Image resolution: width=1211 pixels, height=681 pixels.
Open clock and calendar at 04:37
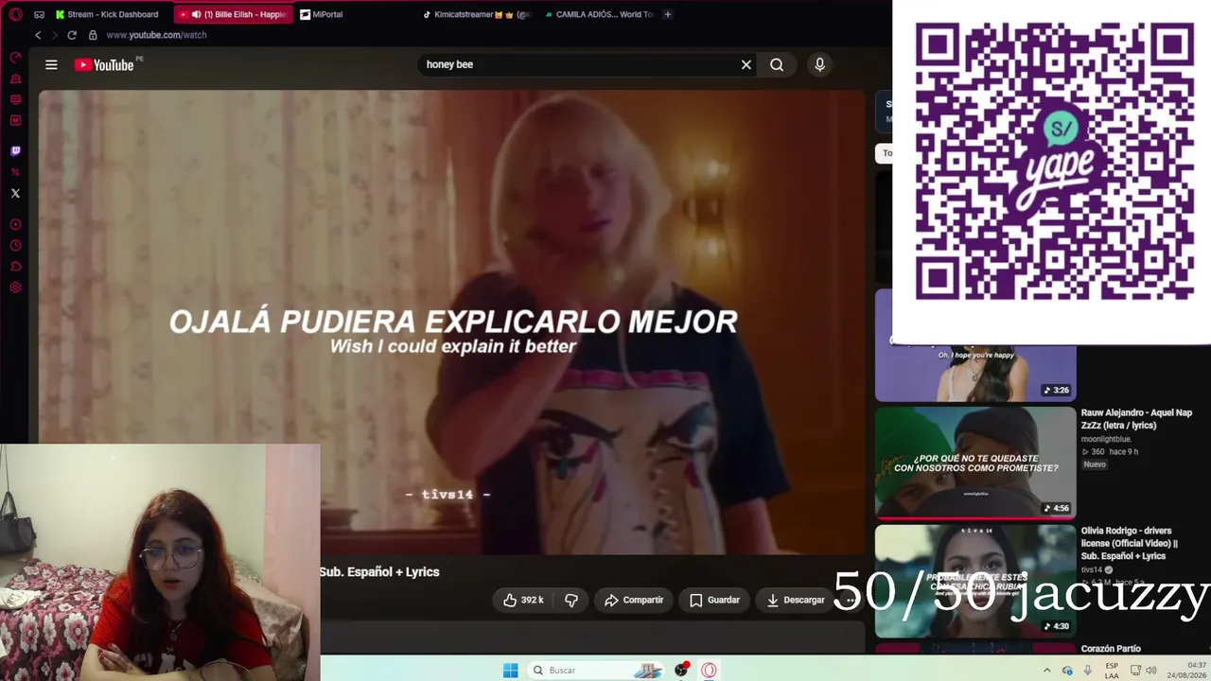(1188, 670)
